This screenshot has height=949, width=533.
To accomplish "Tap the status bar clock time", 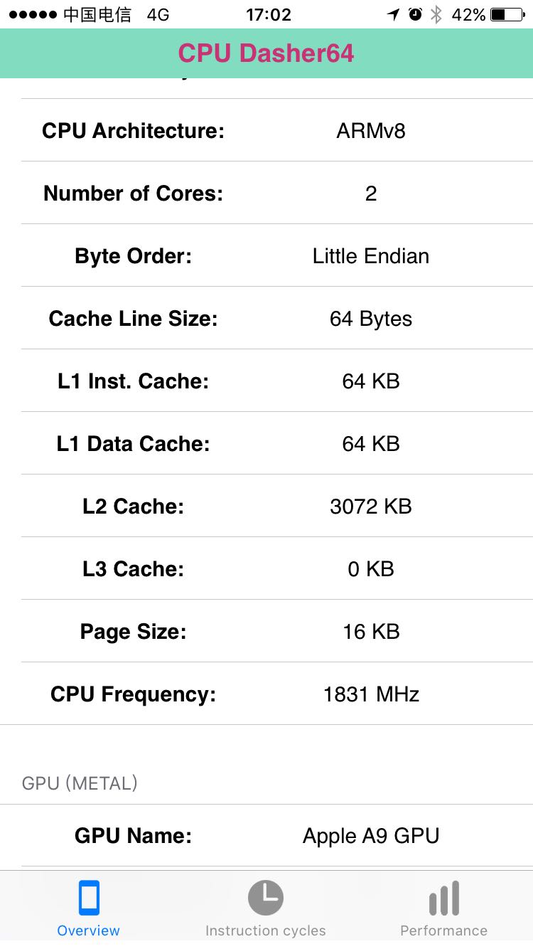I will pos(269,14).
